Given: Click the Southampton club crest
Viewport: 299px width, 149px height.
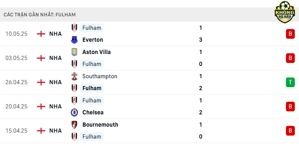Looking at the screenshot, I should [74, 76].
